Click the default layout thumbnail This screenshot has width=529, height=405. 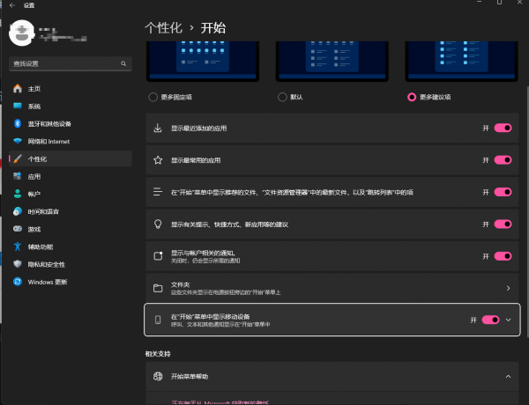[x=332, y=62]
